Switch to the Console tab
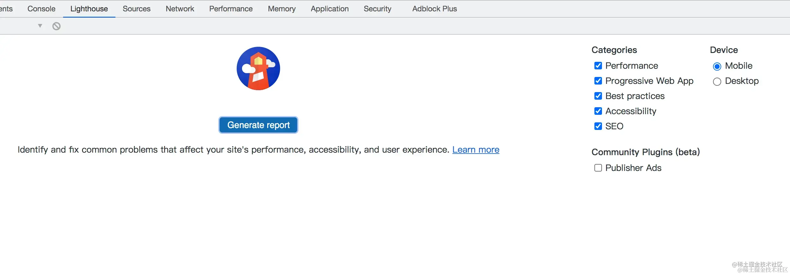 point(41,9)
